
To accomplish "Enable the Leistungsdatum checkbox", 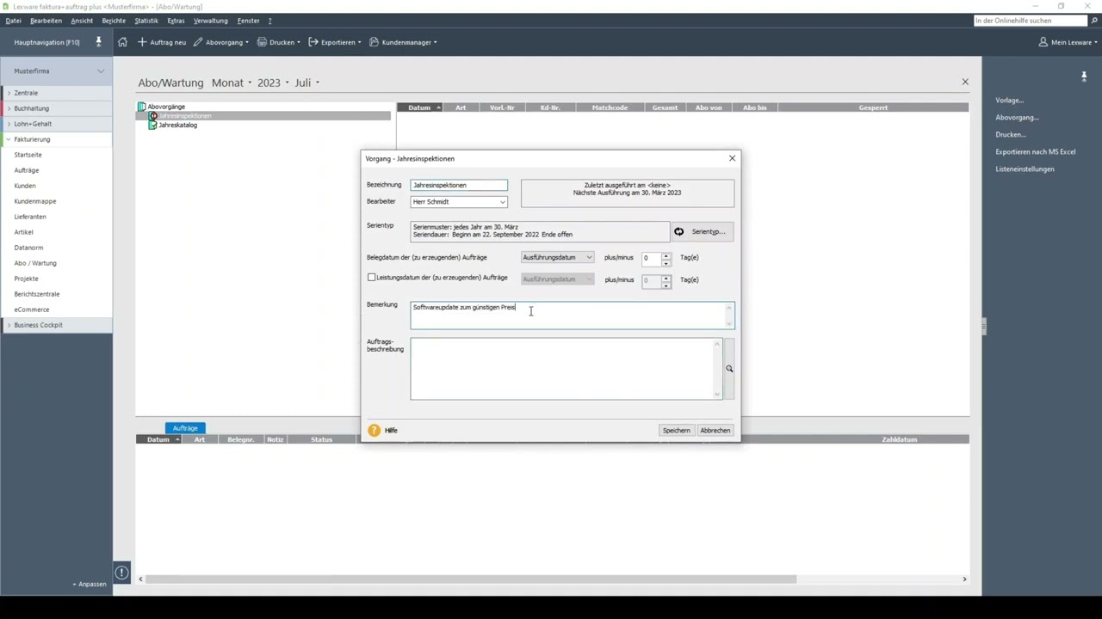I will 372,278.
